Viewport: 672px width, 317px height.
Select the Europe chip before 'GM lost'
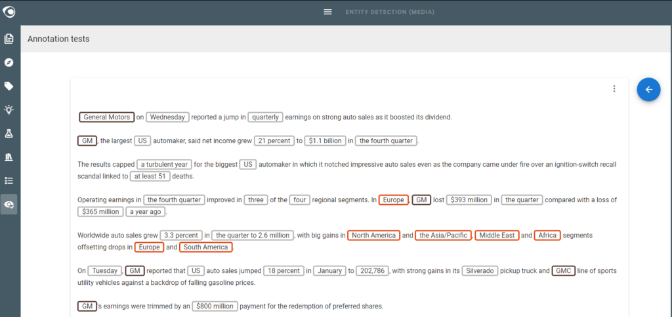(394, 200)
